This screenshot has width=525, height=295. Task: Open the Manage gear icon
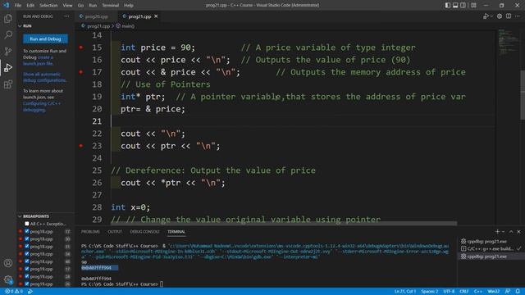pyautogui.click(x=8, y=279)
